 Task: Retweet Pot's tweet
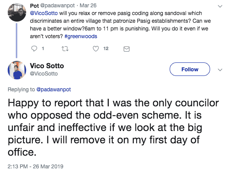coord(64,49)
